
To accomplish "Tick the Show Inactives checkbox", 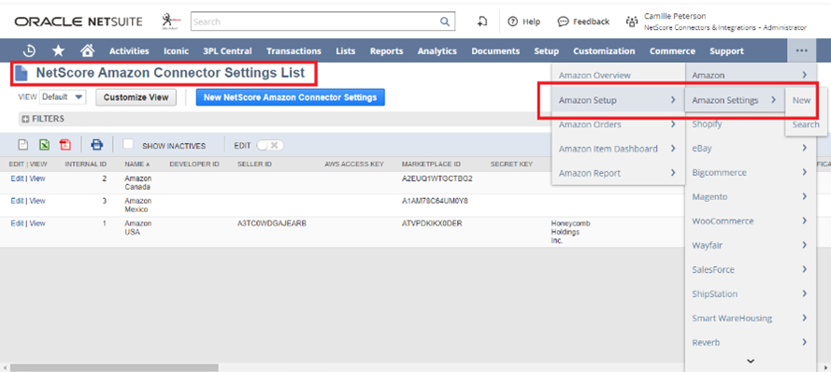I will [x=128, y=144].
